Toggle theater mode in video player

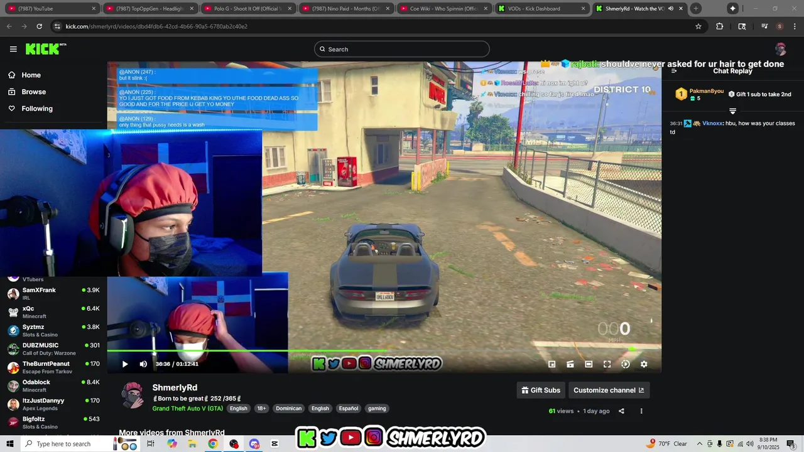point(589,364)
